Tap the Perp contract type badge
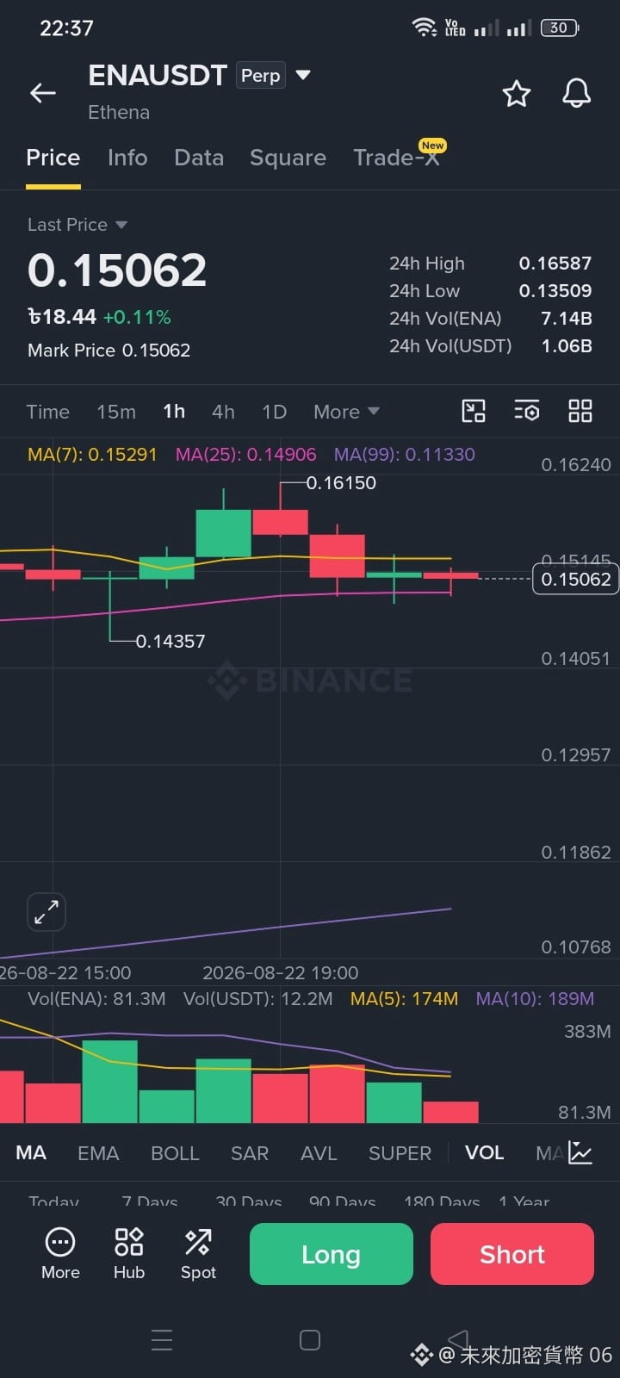Image resolution: width=620 pixels, height=1378 pixels. pyautogui.click(x=261, y=76)
